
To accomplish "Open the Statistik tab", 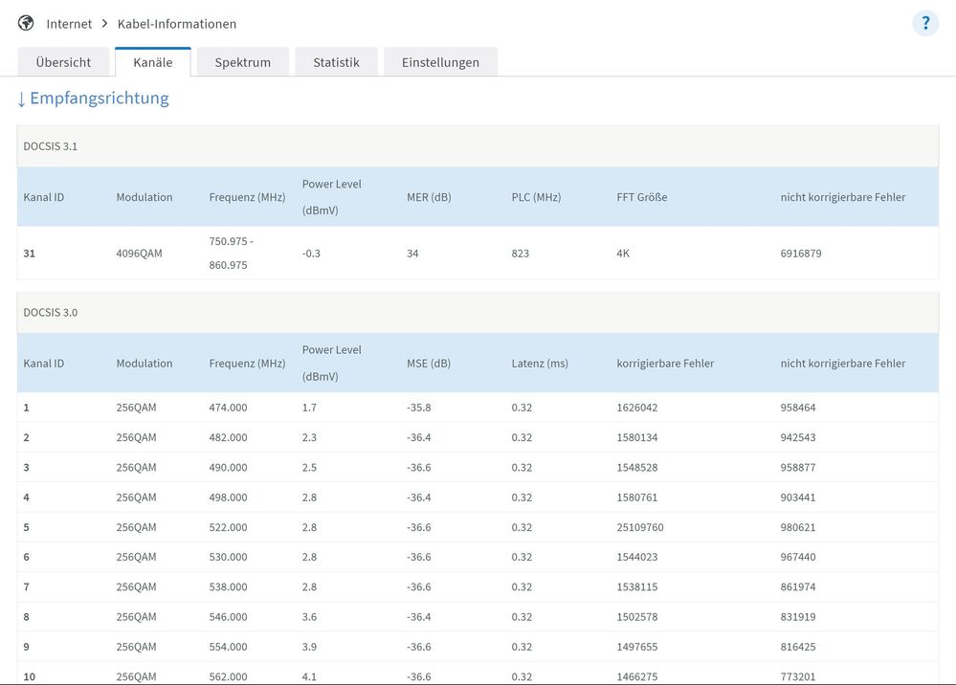I will [336, 62].
